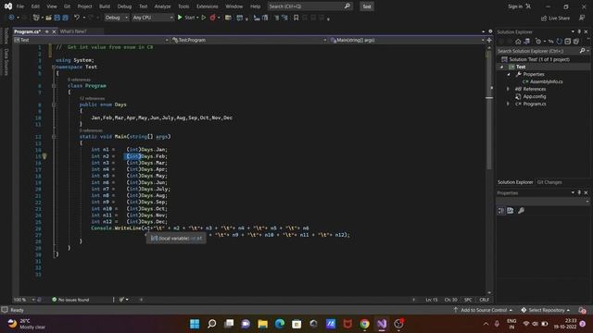This screenshot has height=333, width=593.
Task: Click the Categorized icon in Properties panel
Action: (501, 211)
